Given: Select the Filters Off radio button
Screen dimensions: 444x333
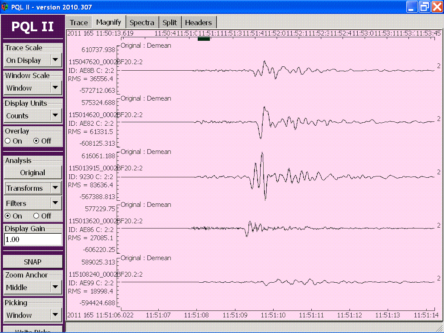Looking at the screenshot, I should click(x=36, y=216).
